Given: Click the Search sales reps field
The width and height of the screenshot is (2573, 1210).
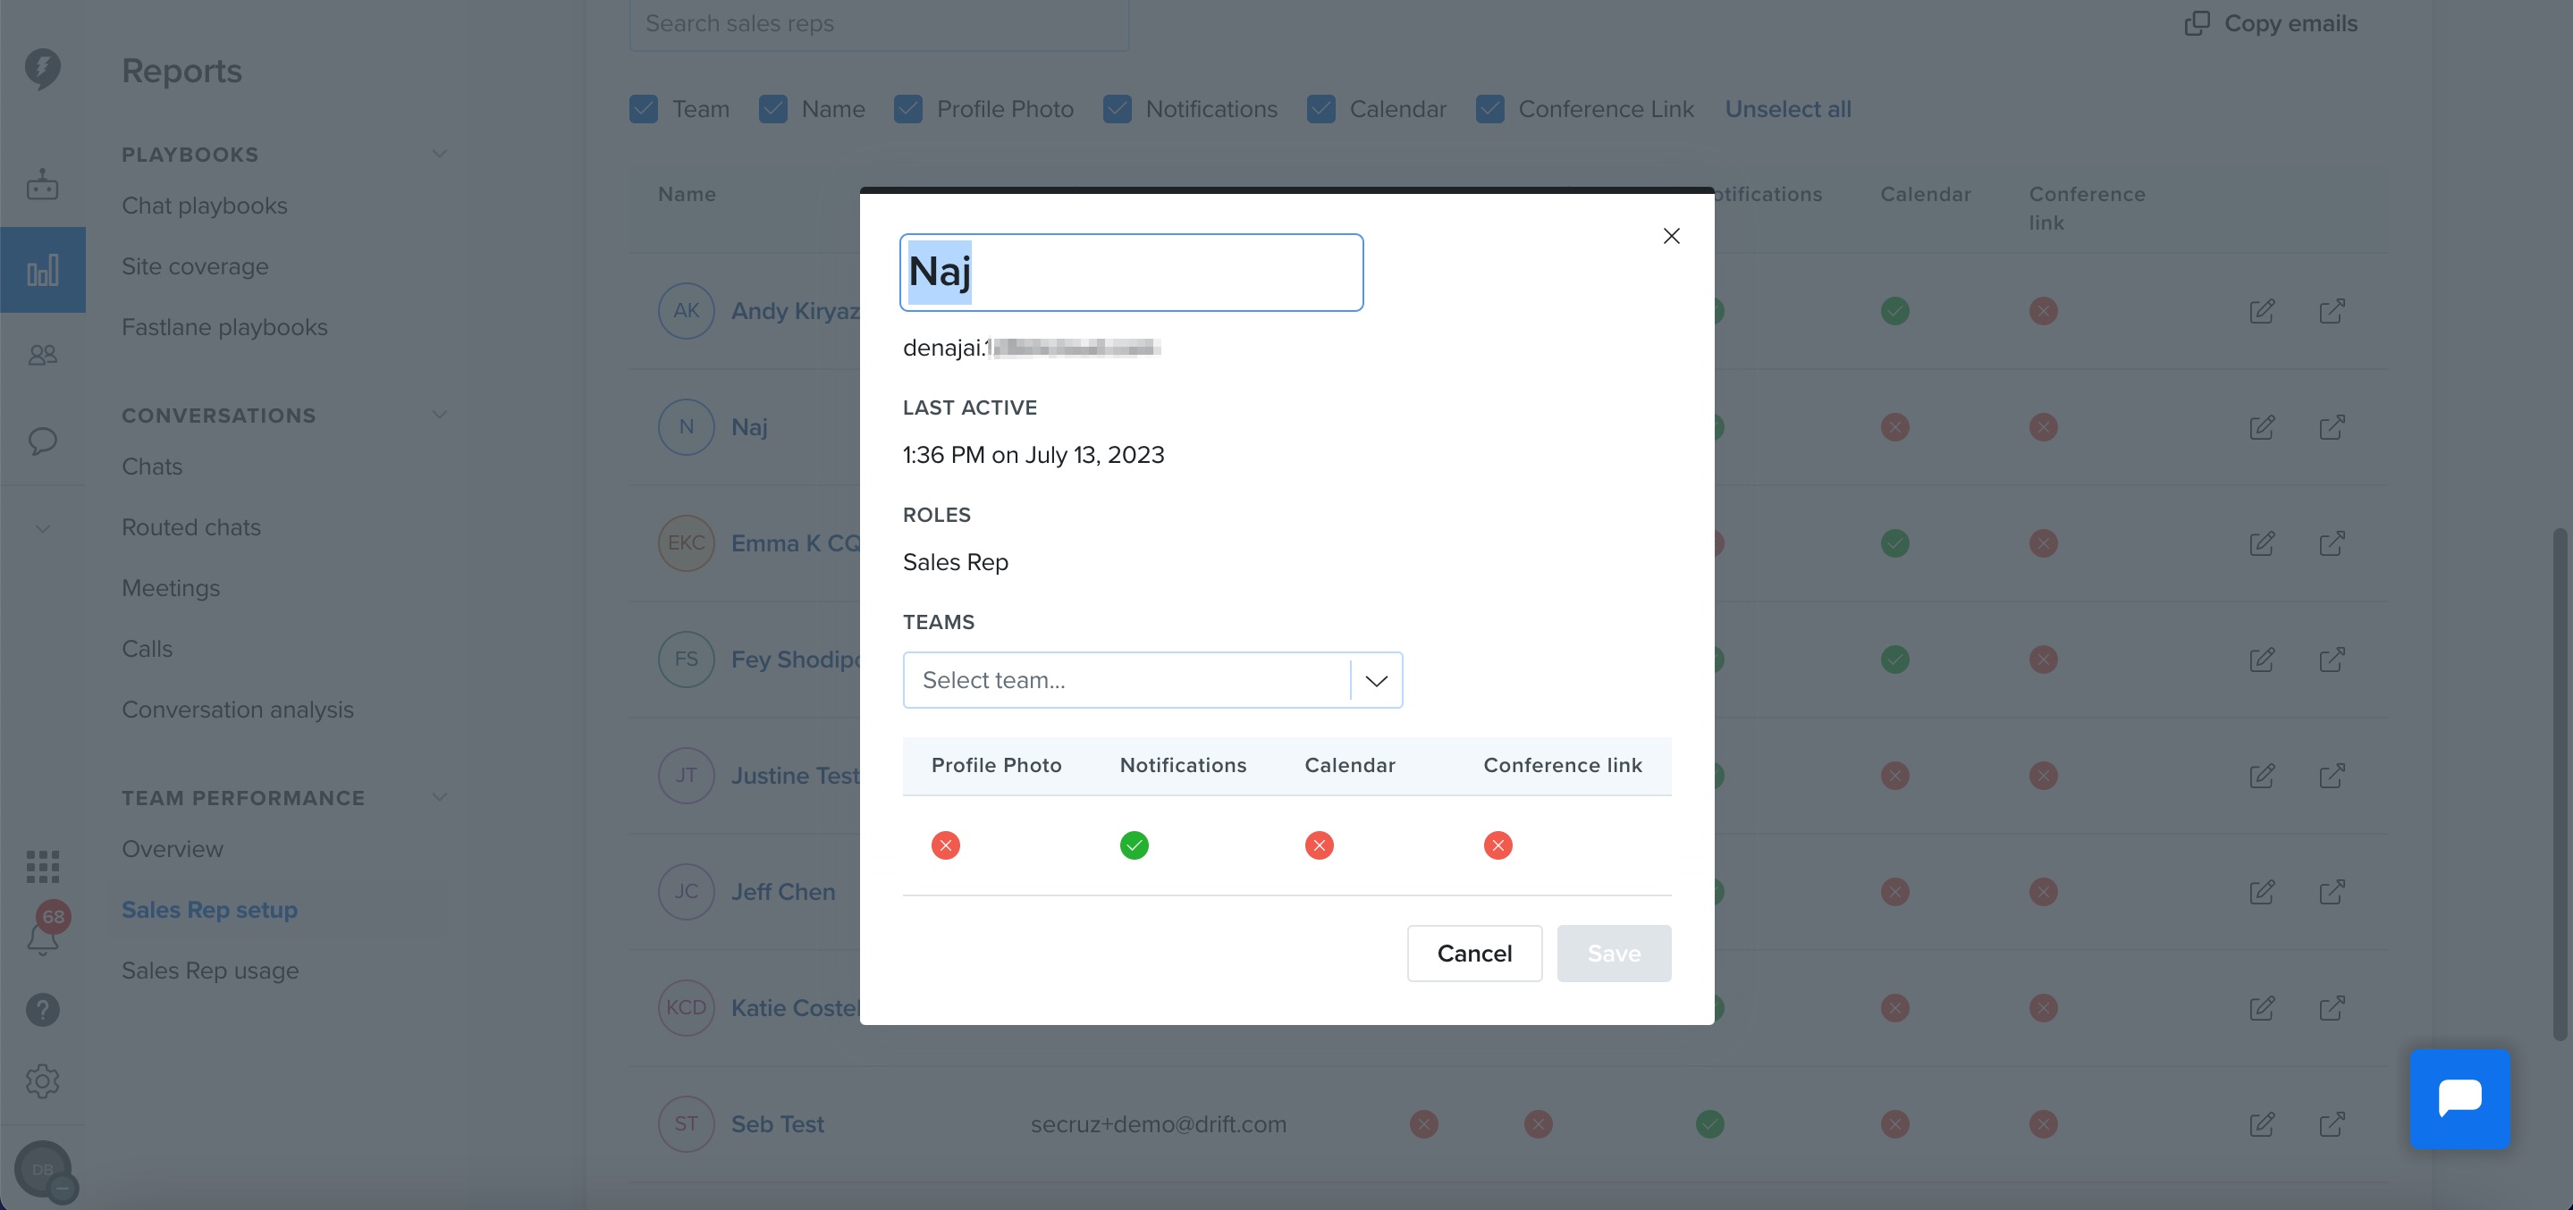Looking at the screenshot, I should (879, 23).
